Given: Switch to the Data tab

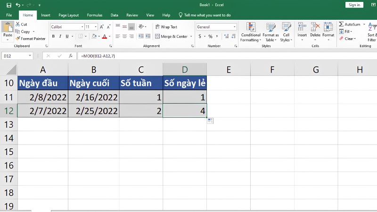Looking at the screenshot, I should (x=114, y=15).
